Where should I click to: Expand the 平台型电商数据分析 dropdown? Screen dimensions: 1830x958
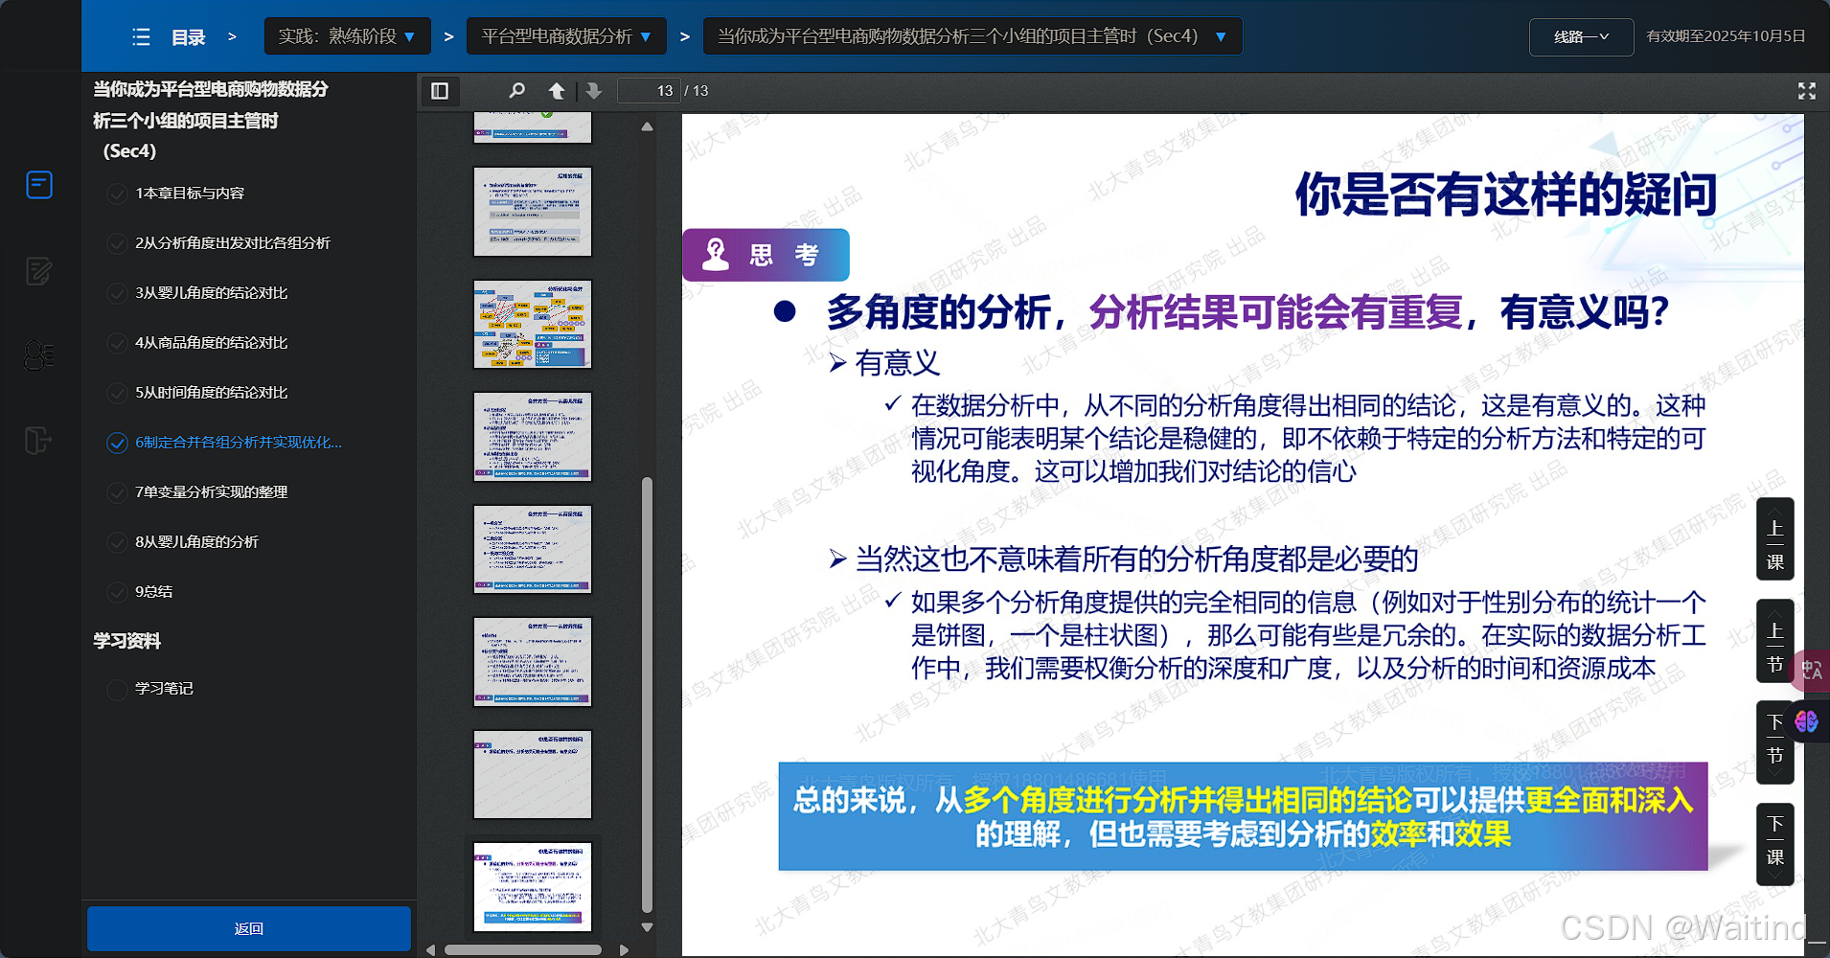565,36
